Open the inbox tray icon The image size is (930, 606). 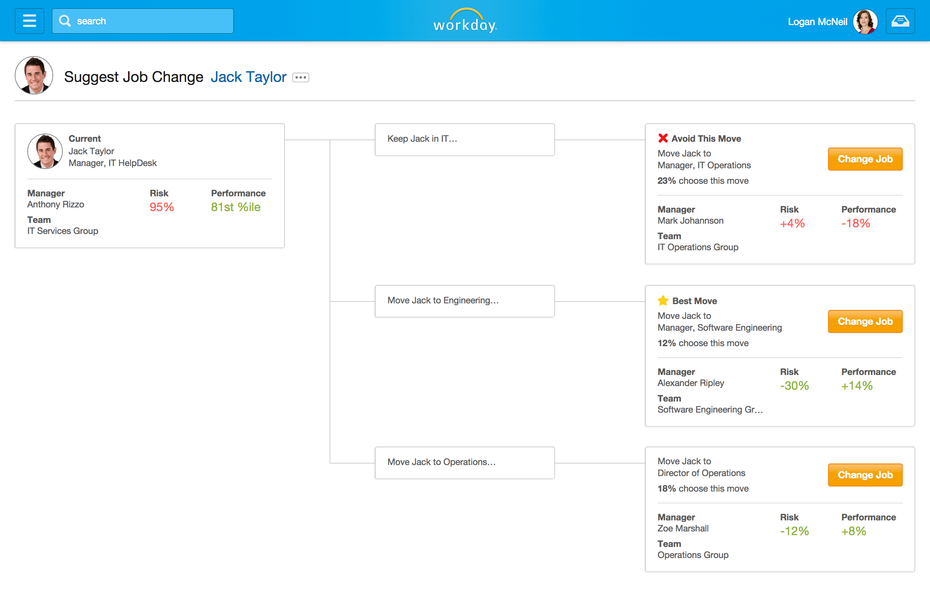click(x=900, y=21)
